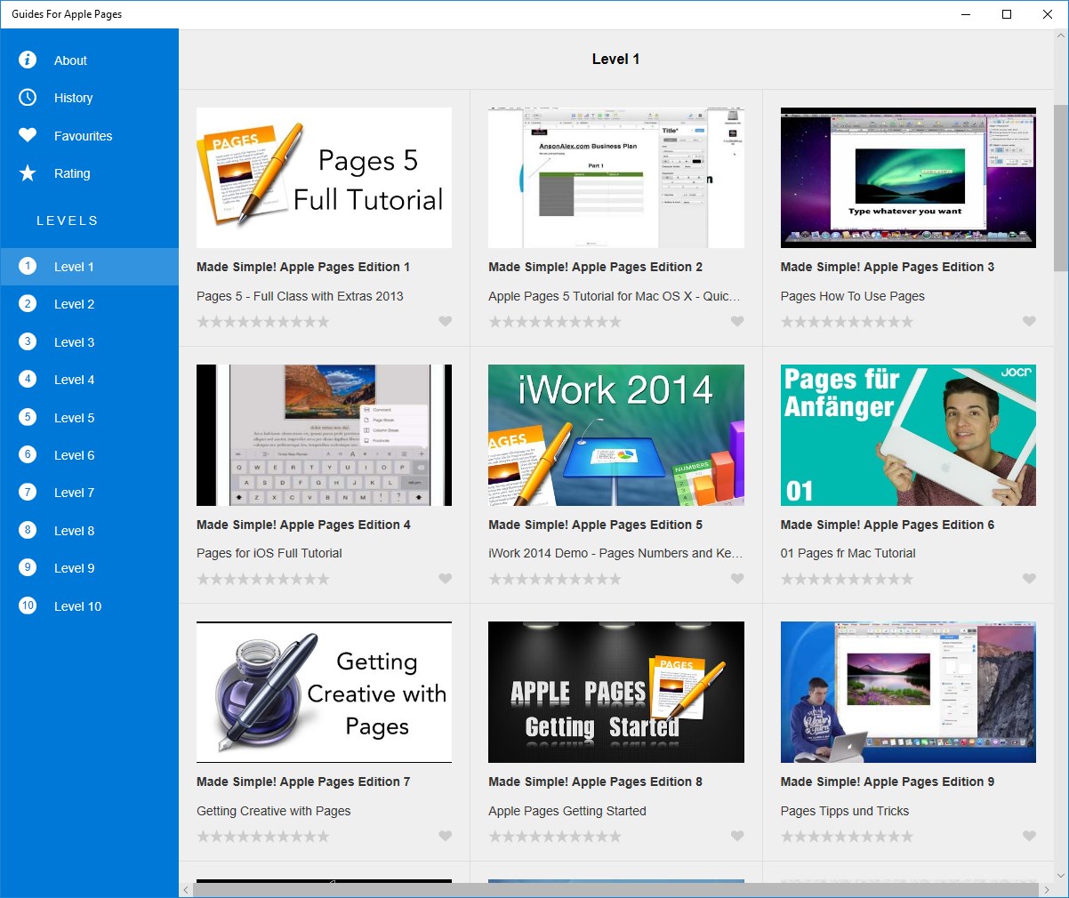Click title 'Made Simple! Apple Pages Edition 5'
This screenshot has height=898, width=1069.
(595, 525)
